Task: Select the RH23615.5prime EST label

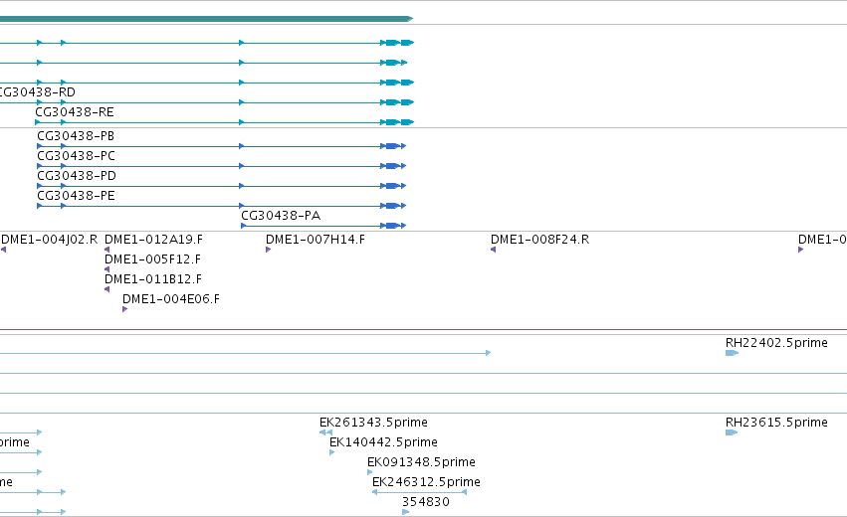Action: point(776,423)
